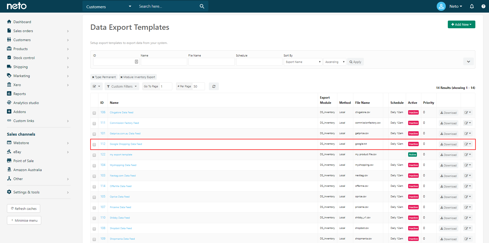The image size is (489, 243).
Task: Tick the checkbox for OfferMe Data Feed
Action: pos(94,187)
